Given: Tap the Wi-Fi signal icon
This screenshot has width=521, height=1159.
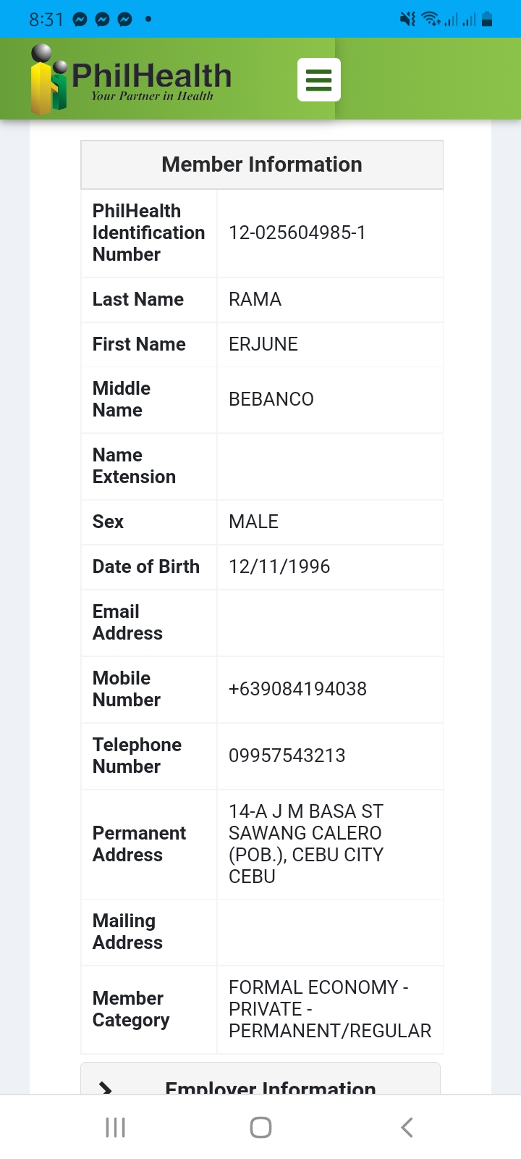Looking at the screenshot, I should coord(431,20).
